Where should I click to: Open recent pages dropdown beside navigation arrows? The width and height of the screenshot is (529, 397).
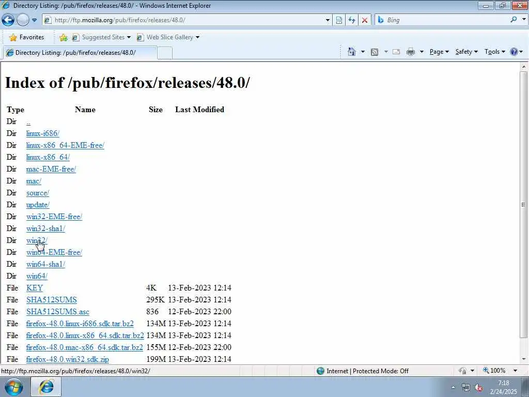pyautogui.click(x=35, y=20)
